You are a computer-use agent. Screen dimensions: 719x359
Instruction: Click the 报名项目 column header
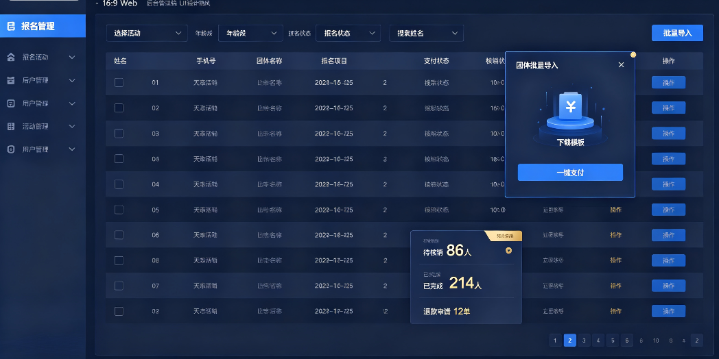tap(334, 61)
